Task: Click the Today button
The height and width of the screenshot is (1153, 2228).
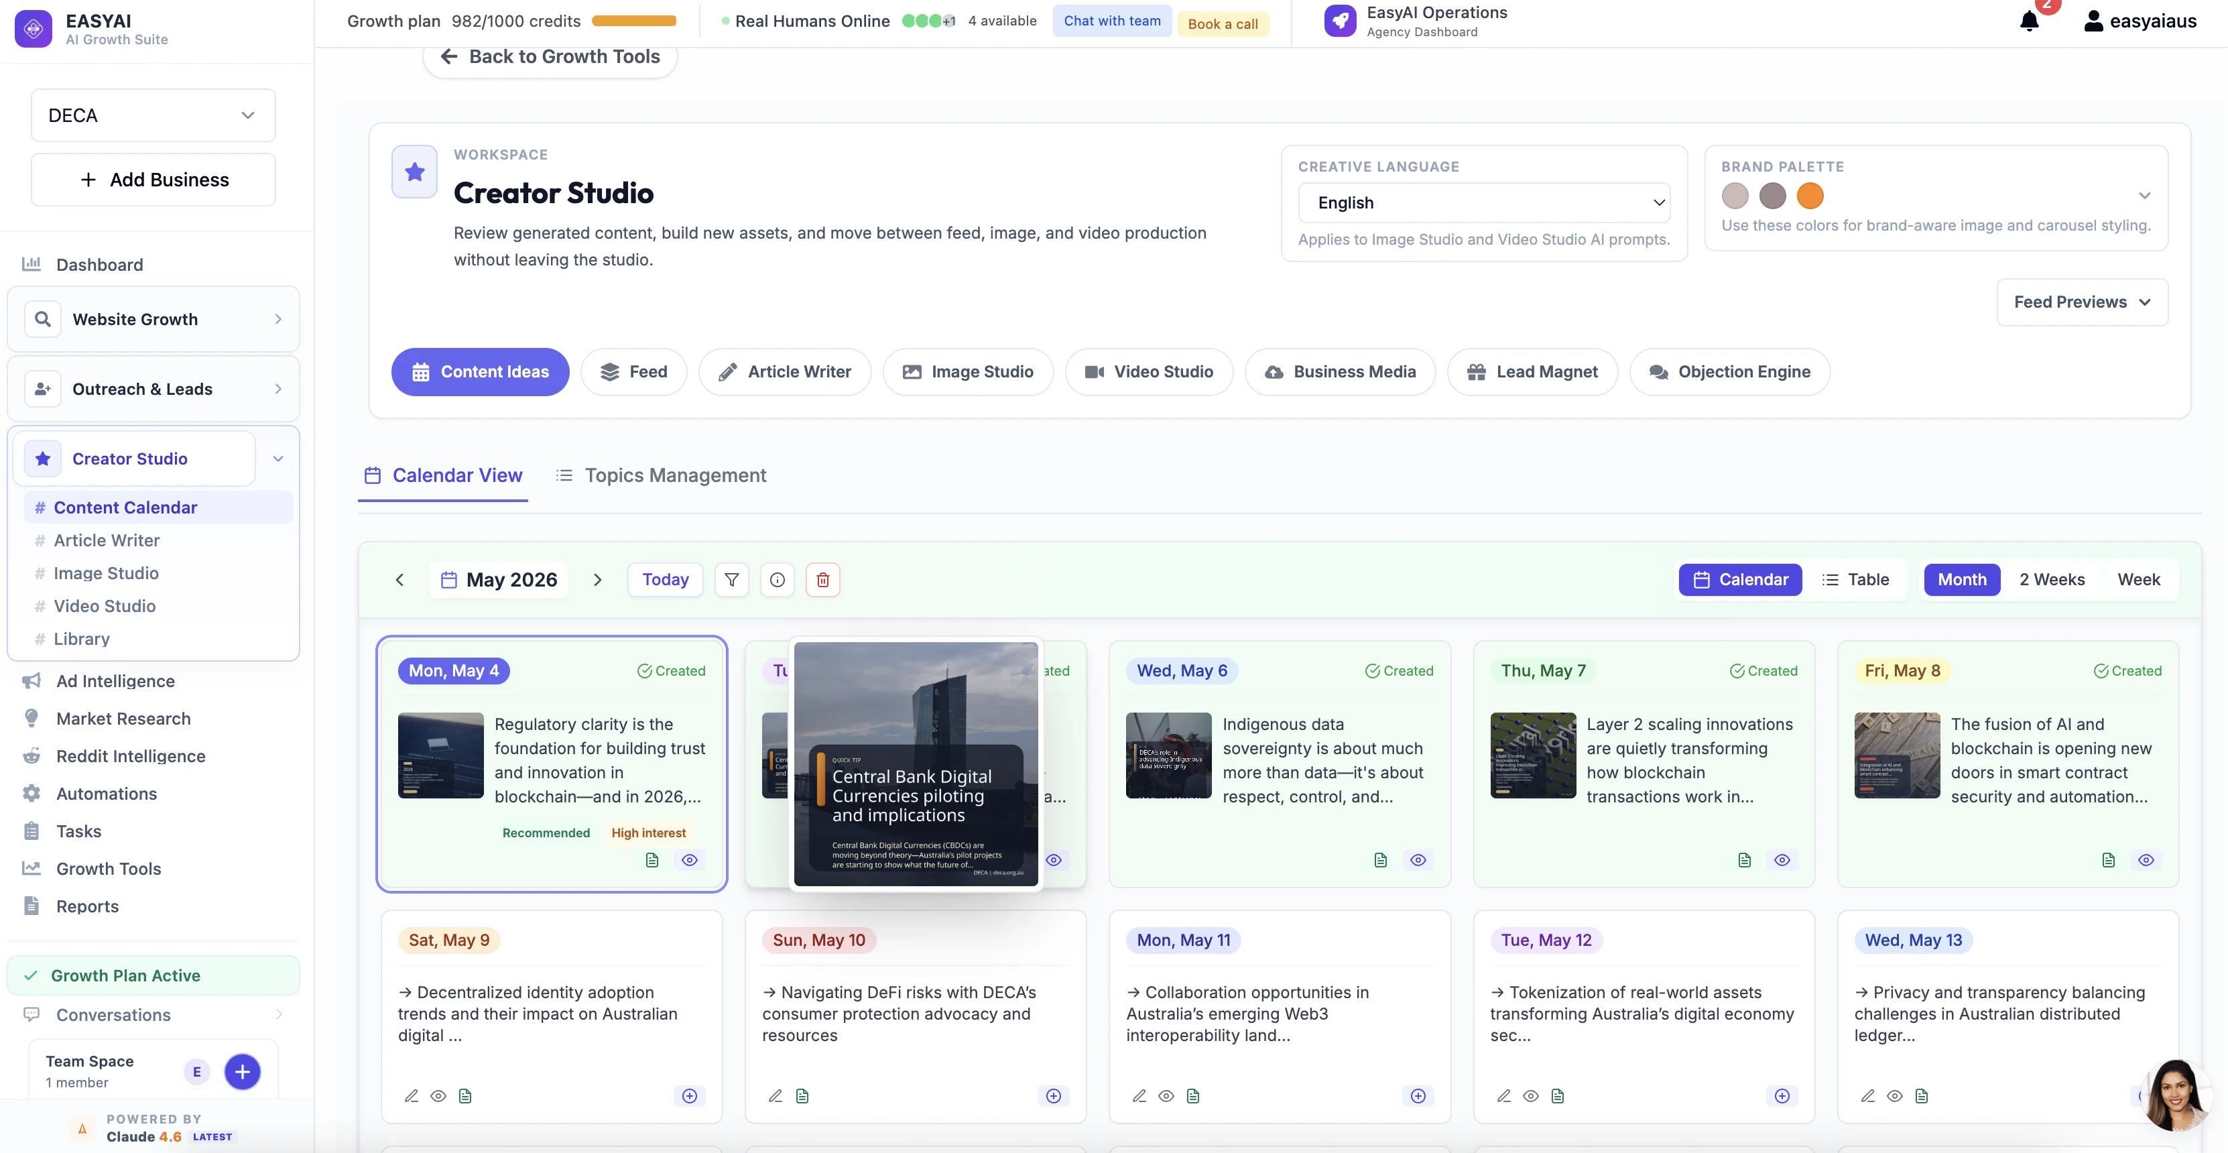Action: [665, 580]
